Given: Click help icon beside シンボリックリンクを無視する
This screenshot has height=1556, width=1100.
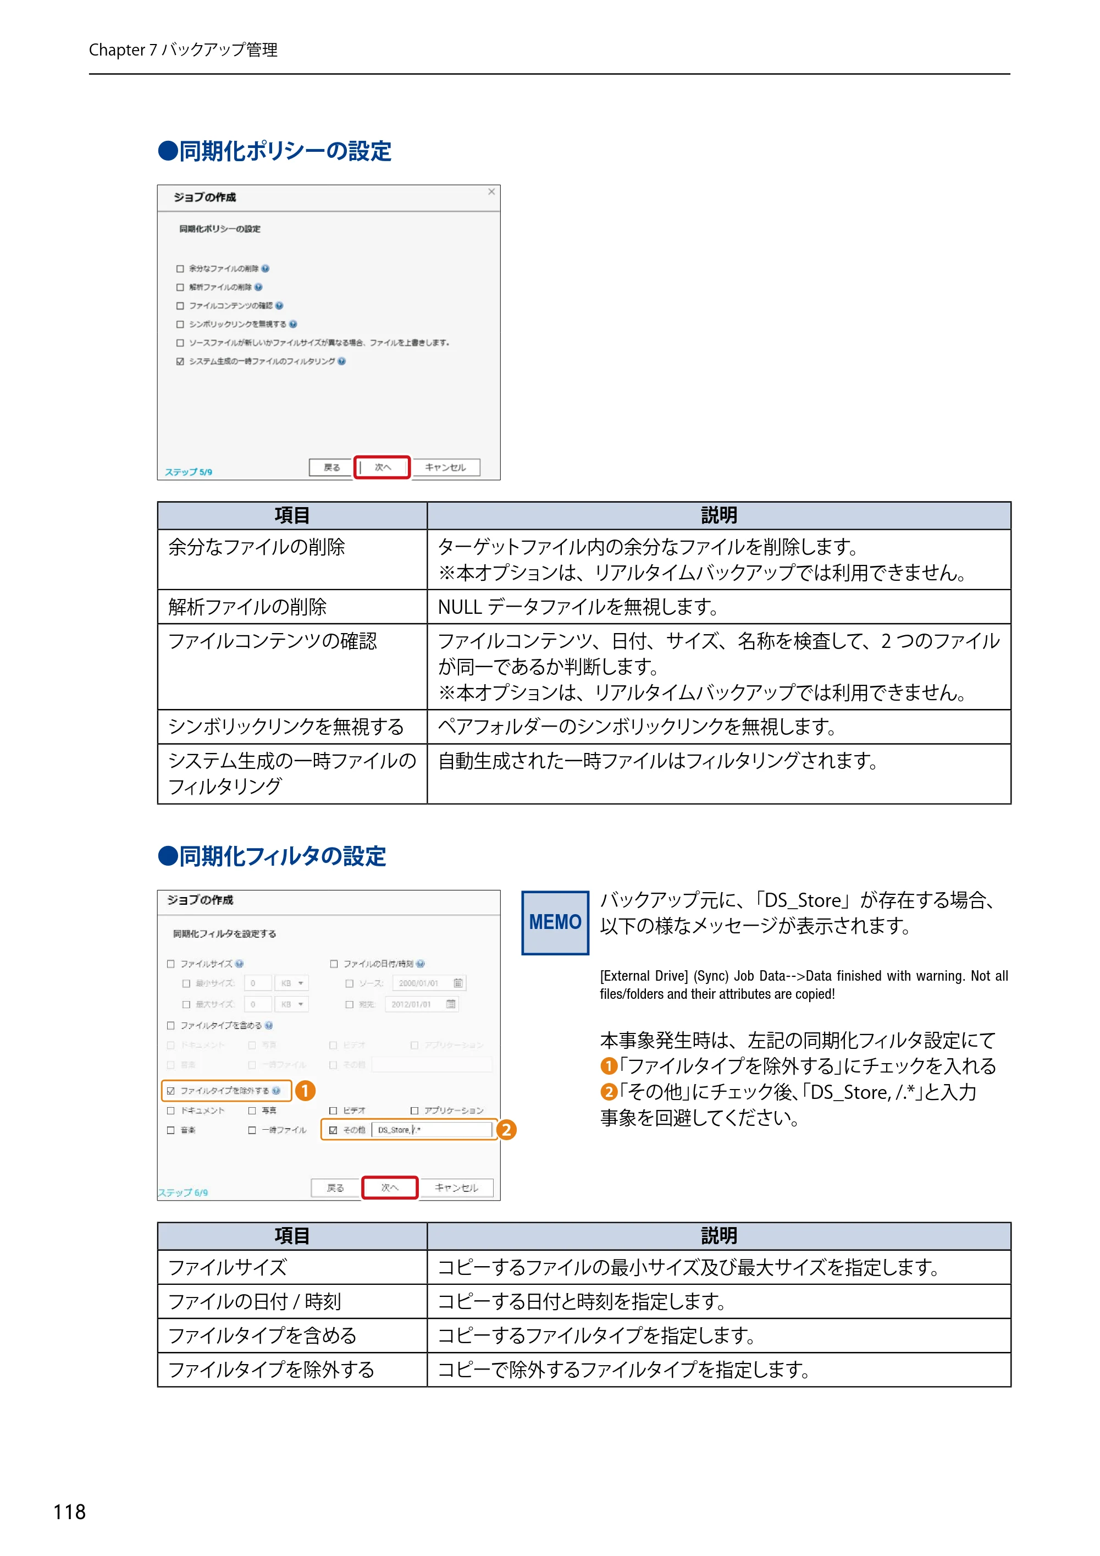Looking at the screenshot, I should click(294, 324).
